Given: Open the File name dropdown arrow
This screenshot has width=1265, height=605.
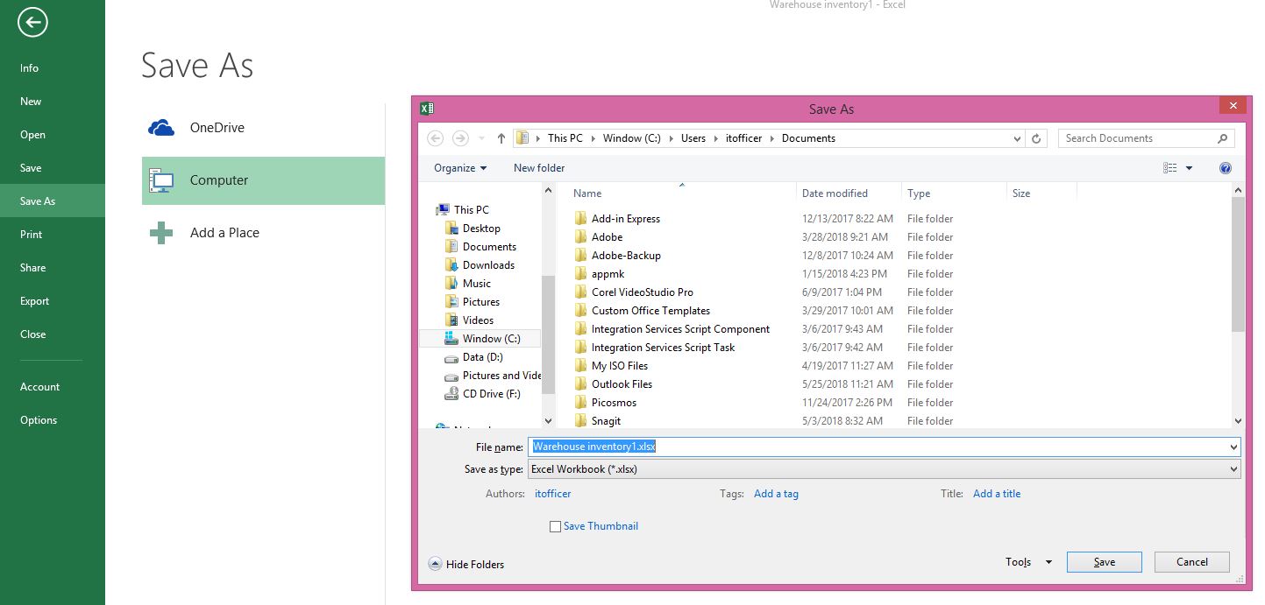Looking at the screenshot, I should 1234,447.
